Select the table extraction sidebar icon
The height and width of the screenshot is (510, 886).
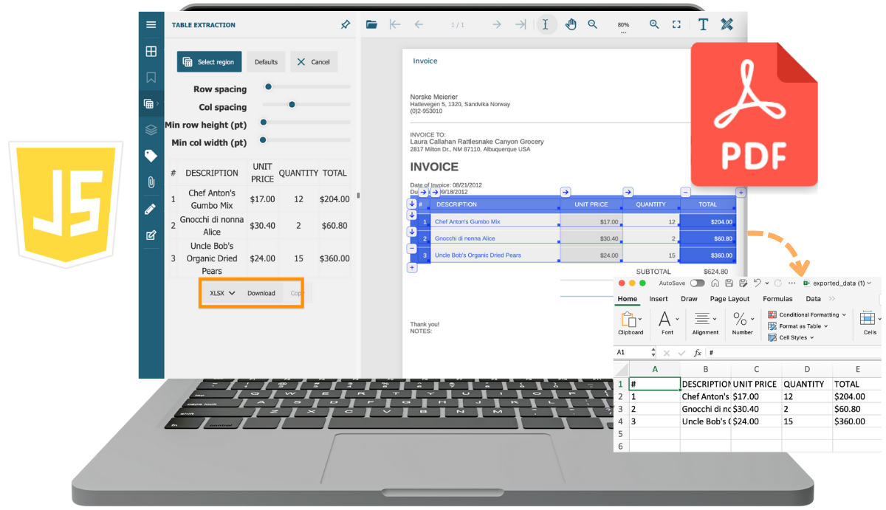pos(150,104)
